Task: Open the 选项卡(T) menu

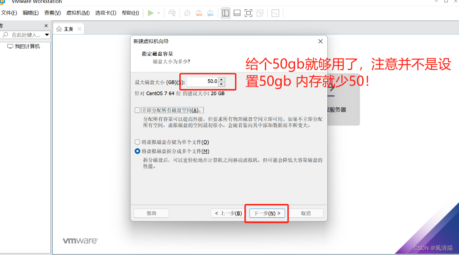Action: (106, 13)
